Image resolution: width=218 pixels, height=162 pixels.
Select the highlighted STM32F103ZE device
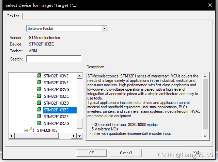point(60,110)
